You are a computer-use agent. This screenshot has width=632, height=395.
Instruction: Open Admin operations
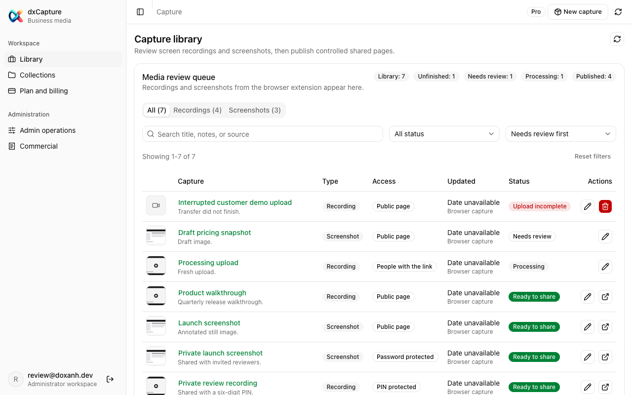point(63,130)
